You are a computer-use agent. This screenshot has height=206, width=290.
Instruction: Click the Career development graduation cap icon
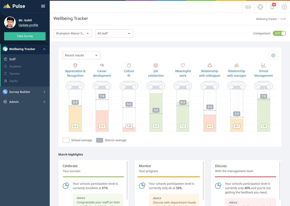(102, 65)
